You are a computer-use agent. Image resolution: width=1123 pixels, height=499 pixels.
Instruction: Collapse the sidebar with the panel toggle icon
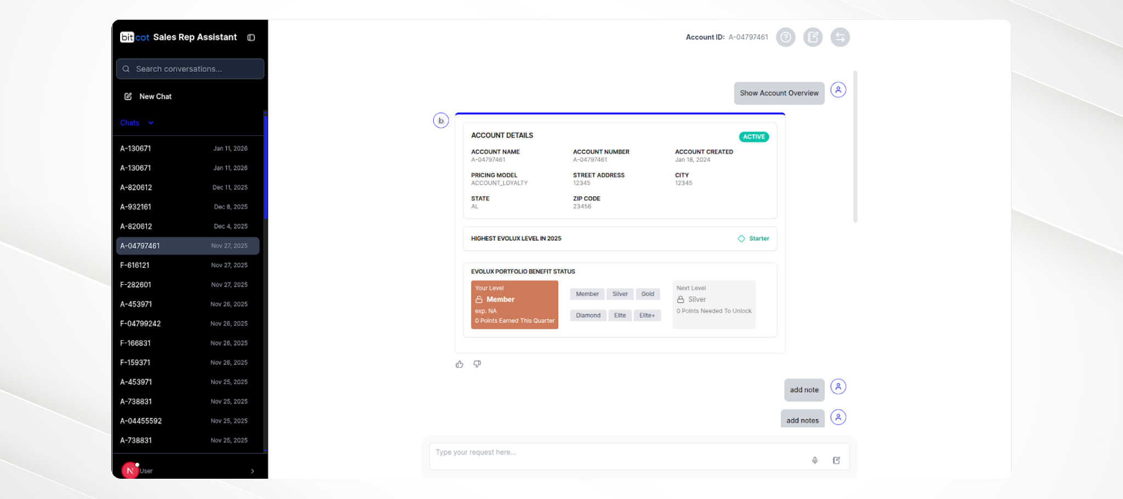coord(251,37)
